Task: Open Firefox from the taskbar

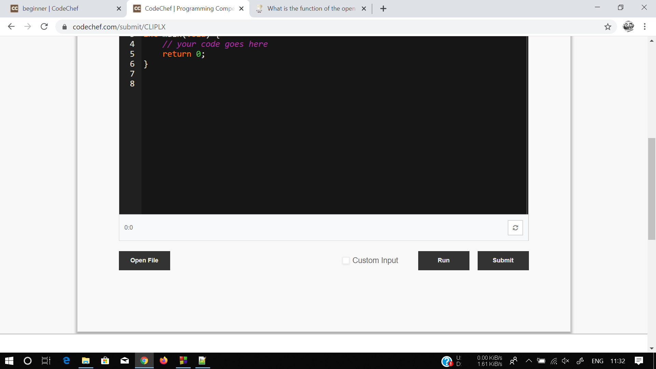Action: click(x=164, y=361)
